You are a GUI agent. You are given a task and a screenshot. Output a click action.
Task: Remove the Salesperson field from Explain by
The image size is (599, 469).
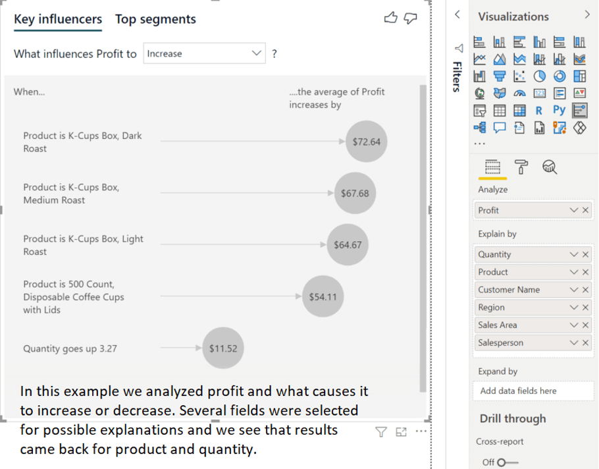pyautogui.click(x=585, y=343)
